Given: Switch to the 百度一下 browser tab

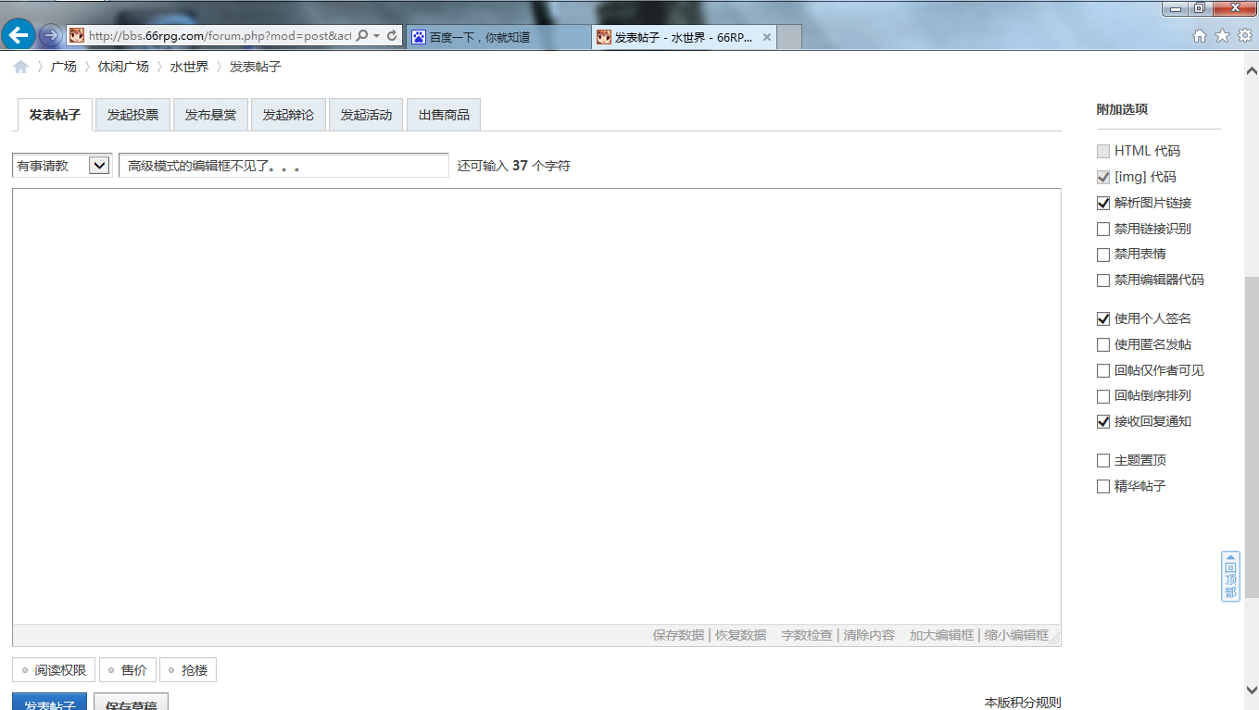Looking at the screenshot, I should [498, 37].
